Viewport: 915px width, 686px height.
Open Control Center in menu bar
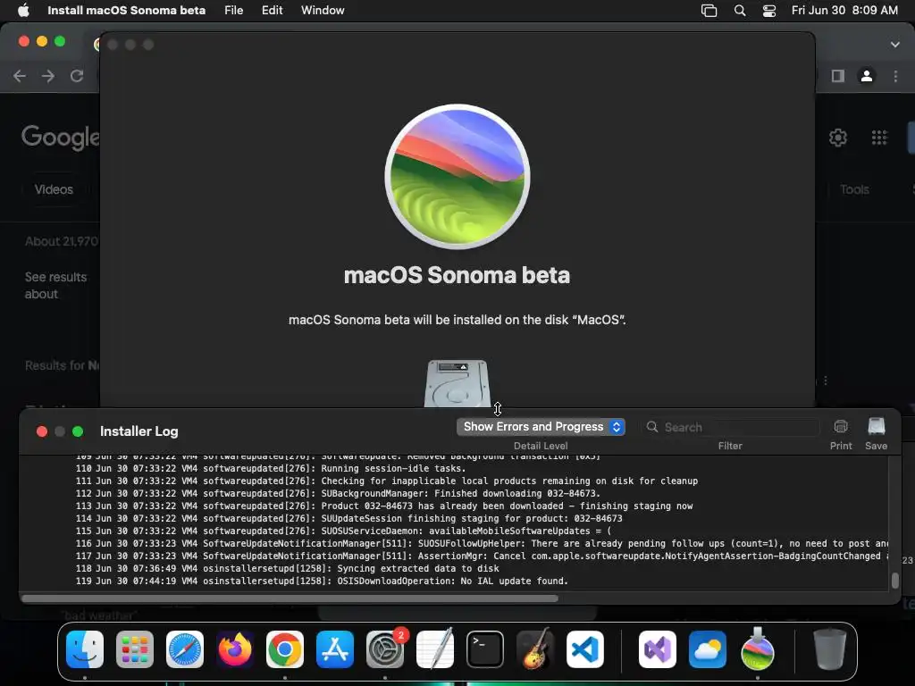pyautogui.click(x=769, y=11)
